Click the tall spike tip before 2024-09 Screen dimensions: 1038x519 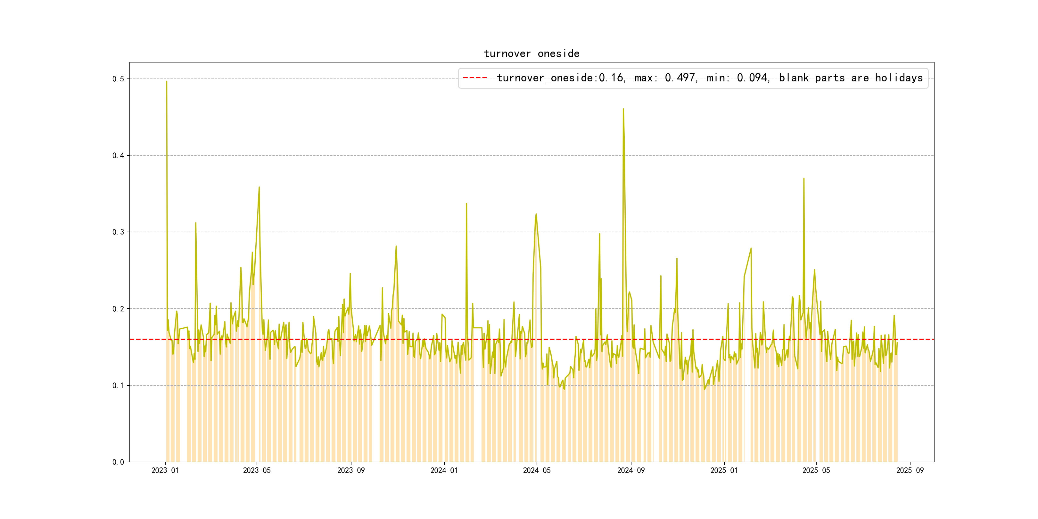[623, 109]
